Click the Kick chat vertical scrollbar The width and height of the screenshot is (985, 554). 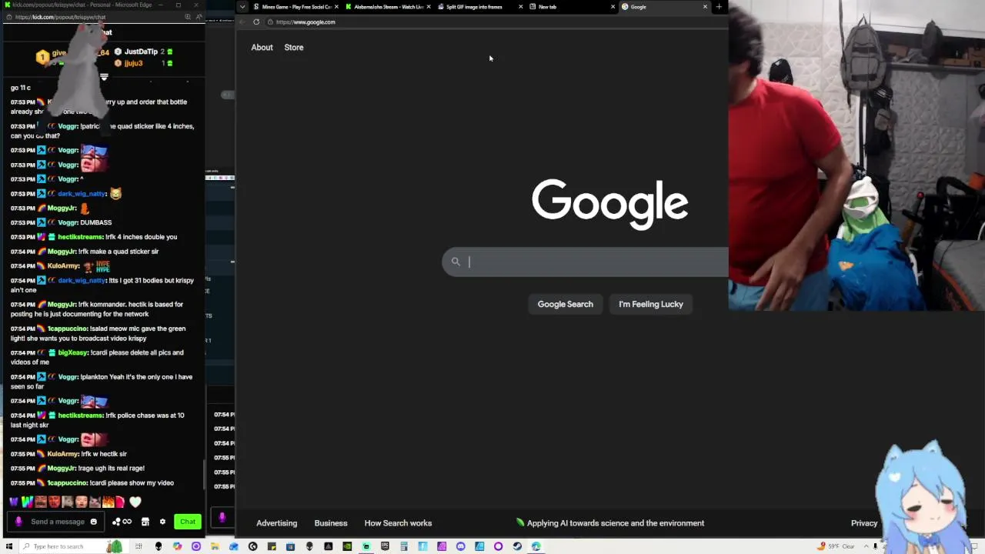[204, 476]
